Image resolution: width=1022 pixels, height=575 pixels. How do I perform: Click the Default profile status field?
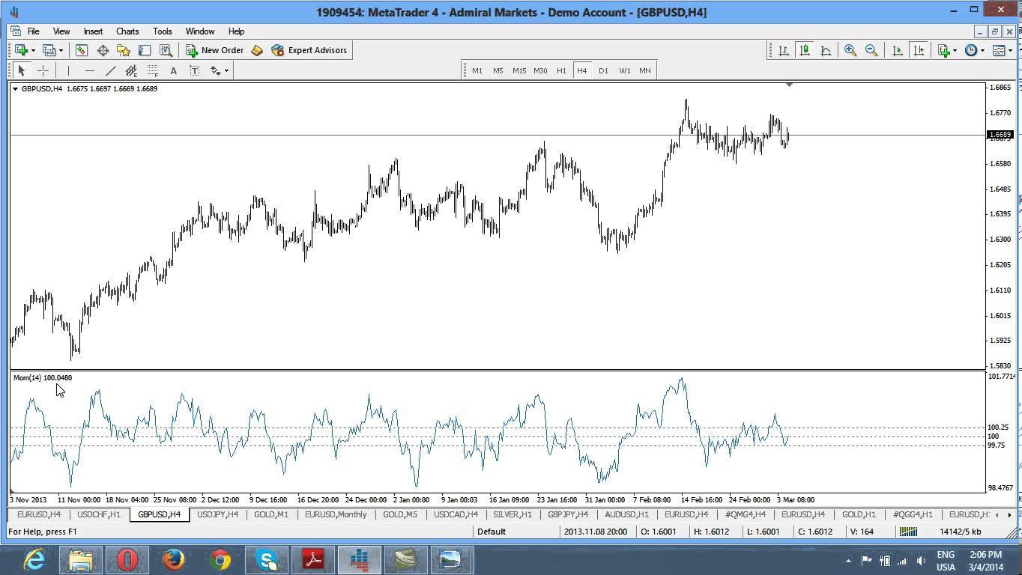[x=517, y=532]
